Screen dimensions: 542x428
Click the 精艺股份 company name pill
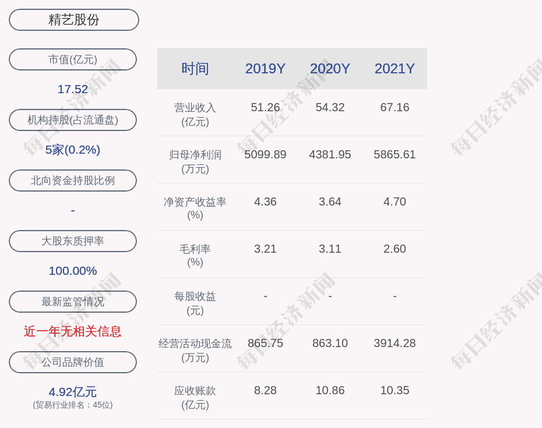(74, 20)
